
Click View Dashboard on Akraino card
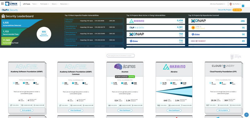pos(174,111)
